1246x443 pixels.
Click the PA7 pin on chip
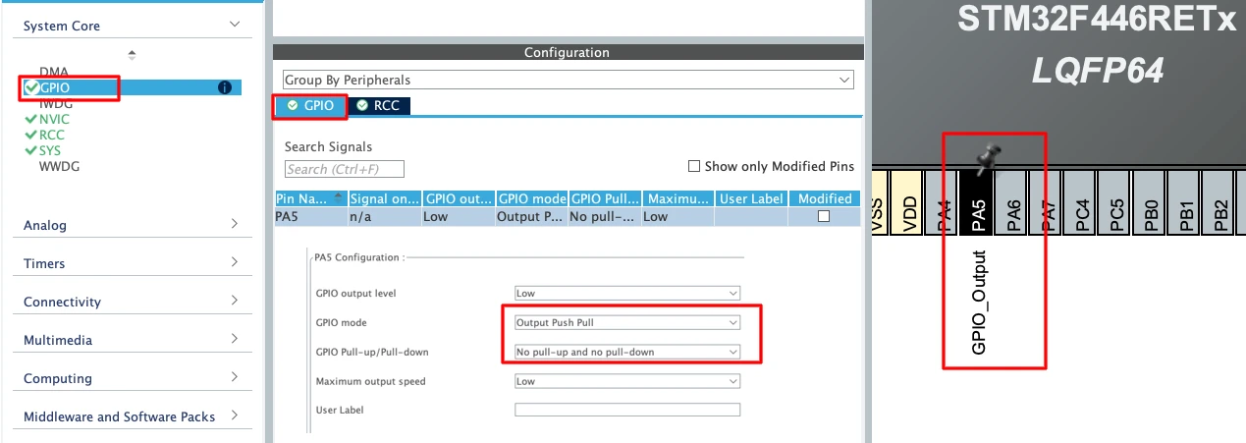pos(1047,204)
